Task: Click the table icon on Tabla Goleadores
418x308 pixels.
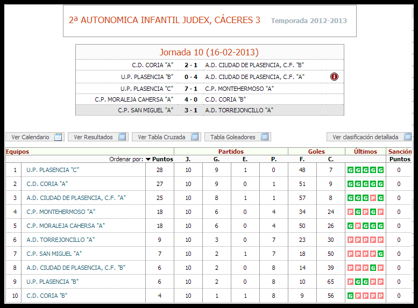Action: click(x=265, y=137)
